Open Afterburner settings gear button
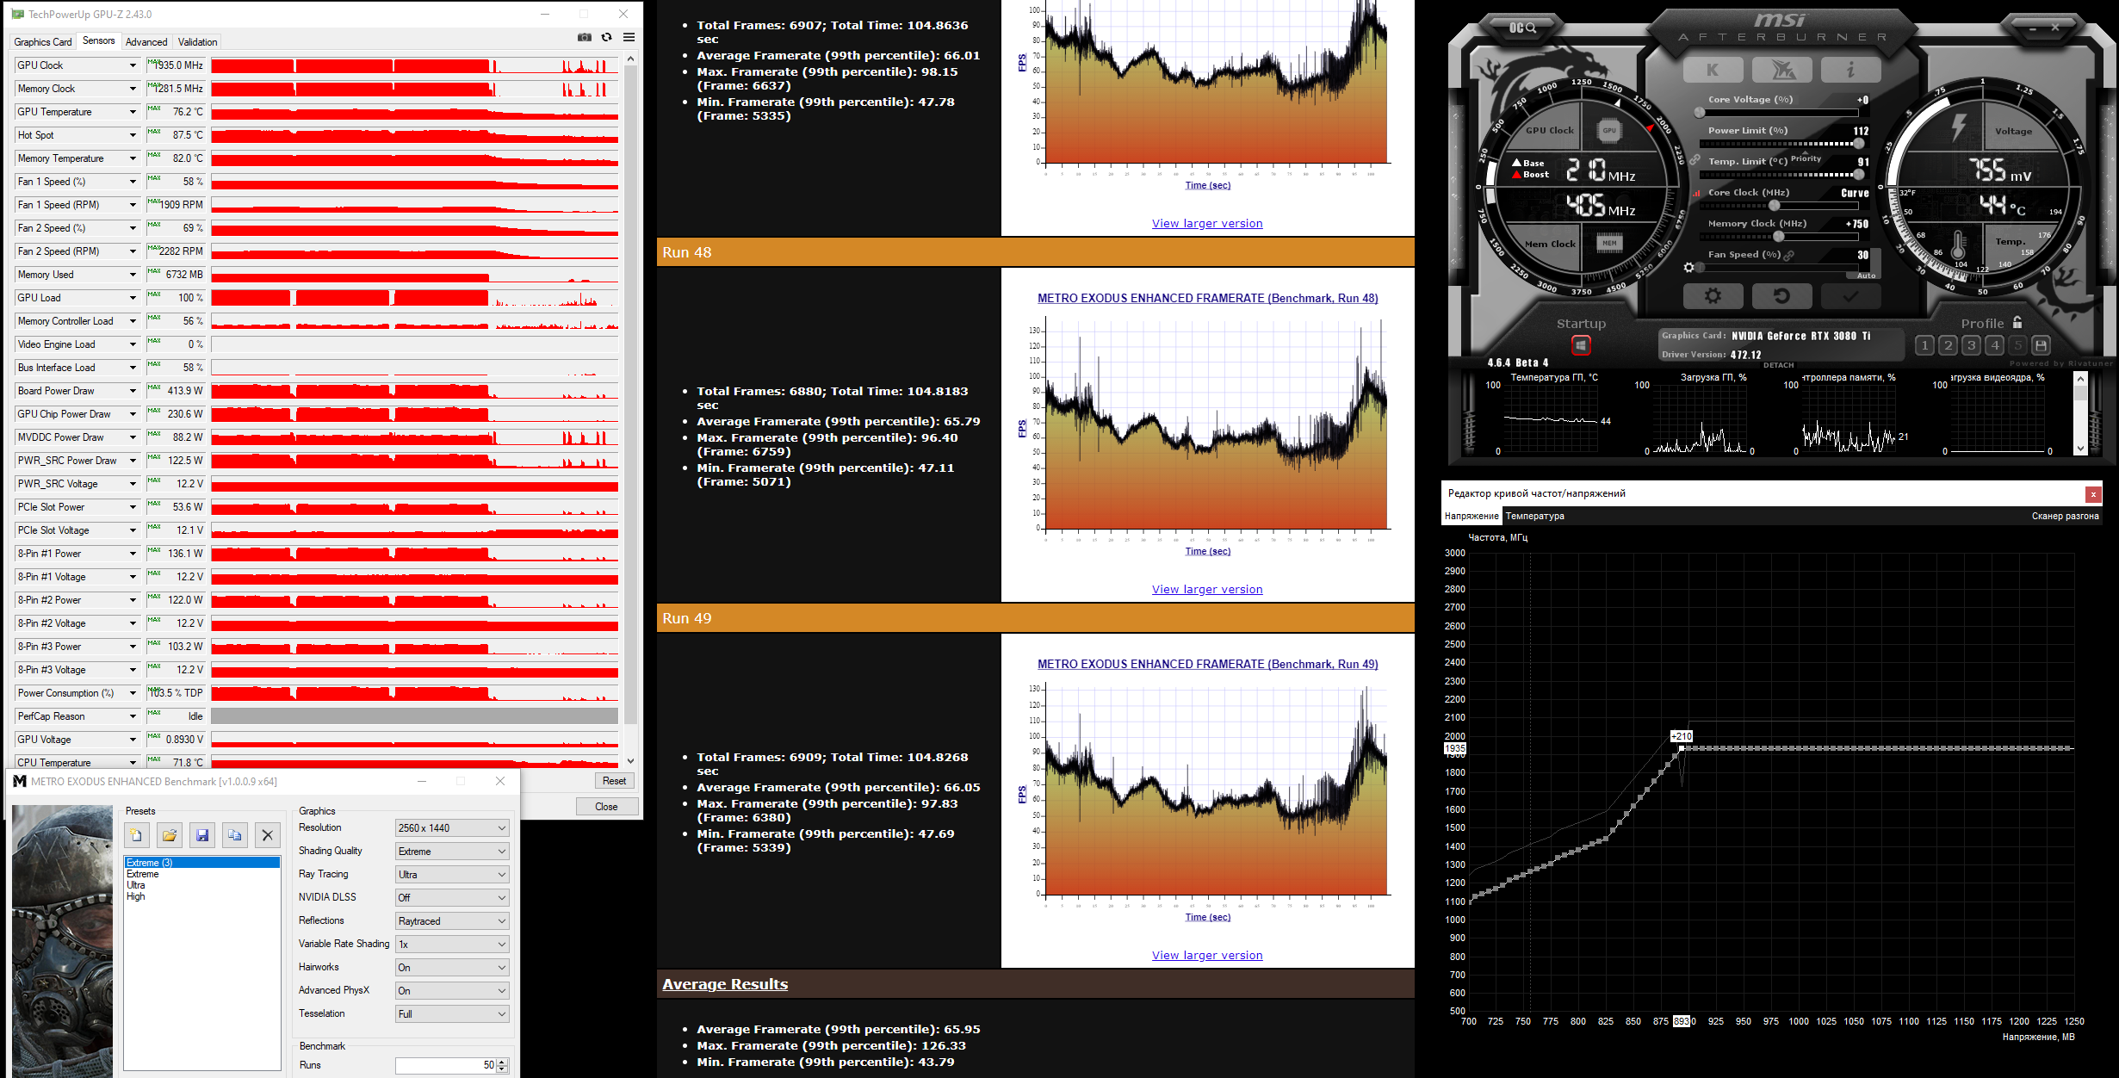 [1713, 295]
